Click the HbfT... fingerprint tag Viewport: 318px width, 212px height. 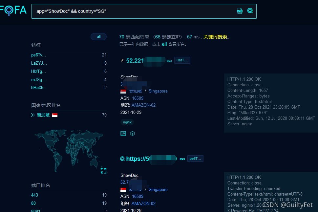click(182, 60)
